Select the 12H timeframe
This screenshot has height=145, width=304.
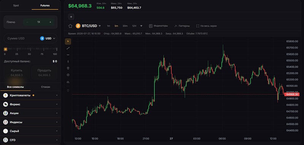134,26
